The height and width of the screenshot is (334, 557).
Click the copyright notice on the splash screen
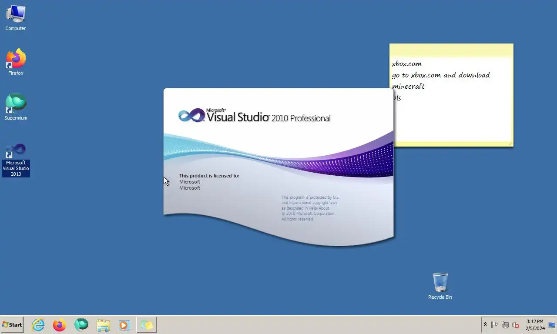point(310,208)
